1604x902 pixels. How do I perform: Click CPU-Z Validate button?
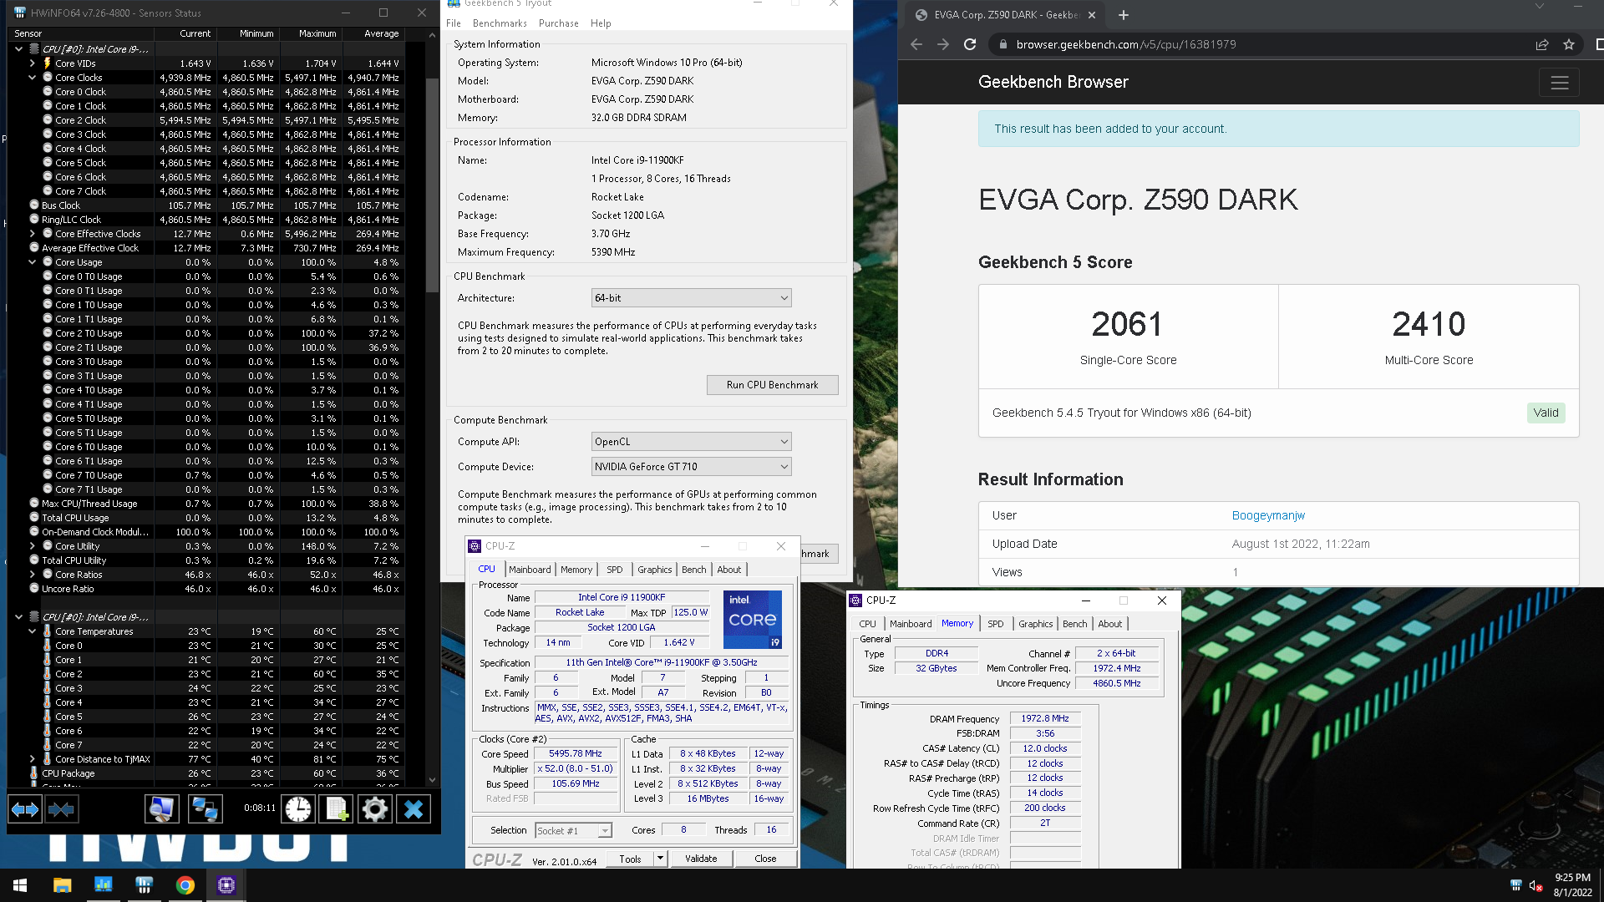pos(701,859)
